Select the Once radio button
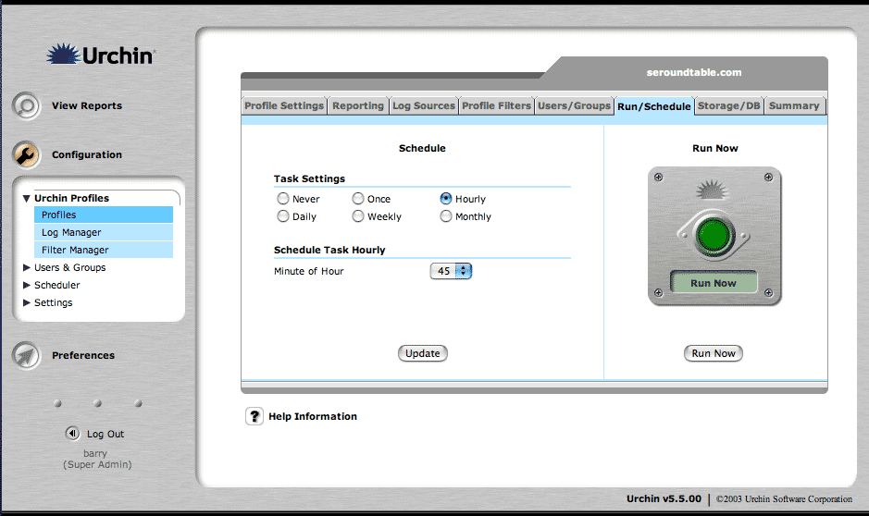This screenshot has height=516, width=869. (x=358, y=198)
